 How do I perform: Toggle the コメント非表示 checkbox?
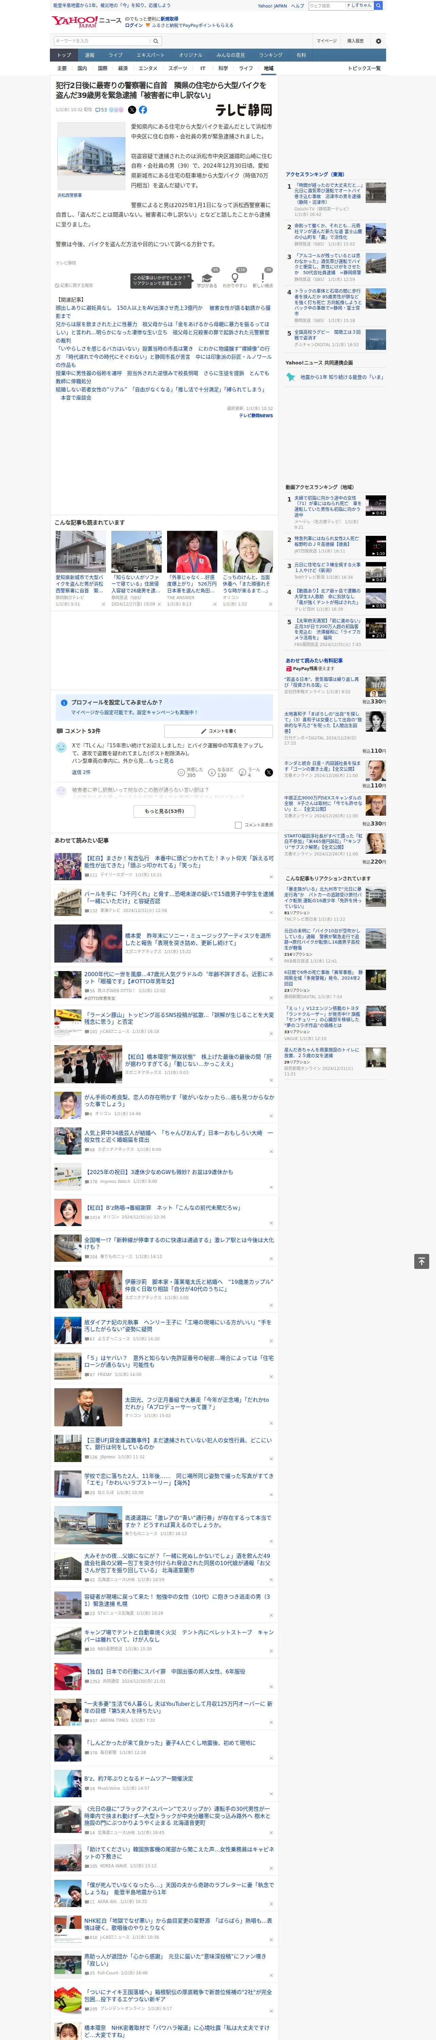238,825
